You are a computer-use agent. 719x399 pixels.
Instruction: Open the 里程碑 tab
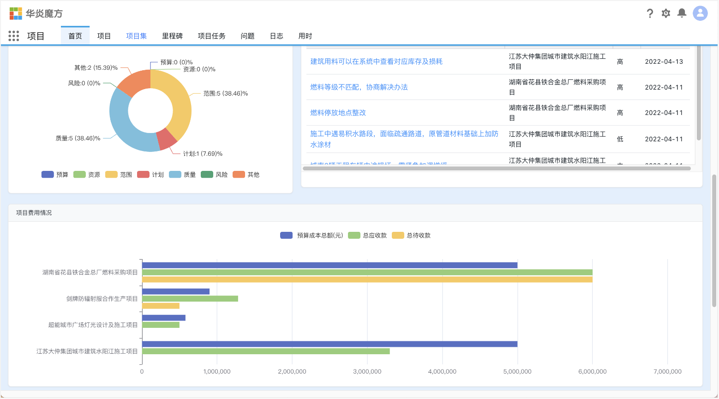tap(172, 36)
